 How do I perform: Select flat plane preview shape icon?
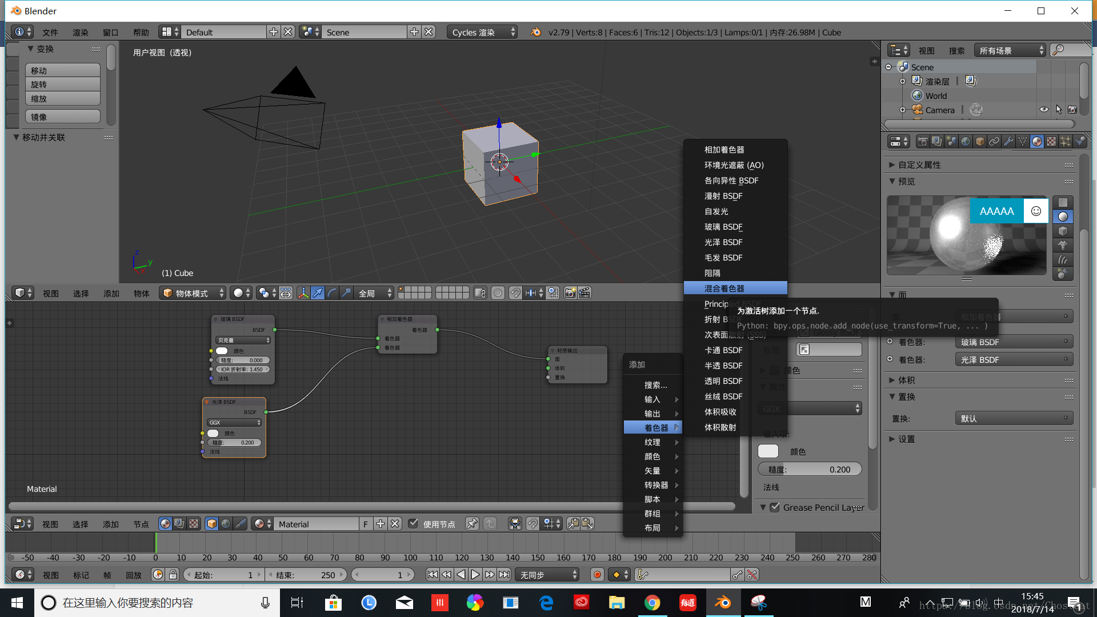pos(1063,202)
